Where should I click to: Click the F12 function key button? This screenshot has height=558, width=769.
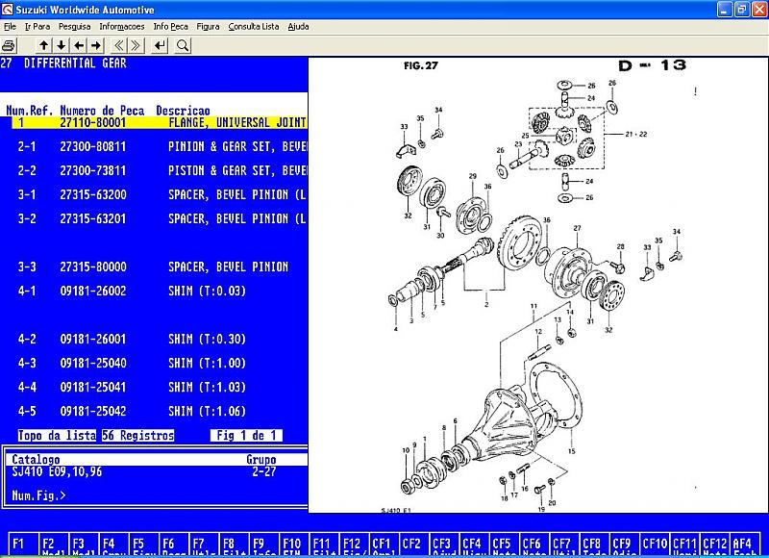coord(354,545)
